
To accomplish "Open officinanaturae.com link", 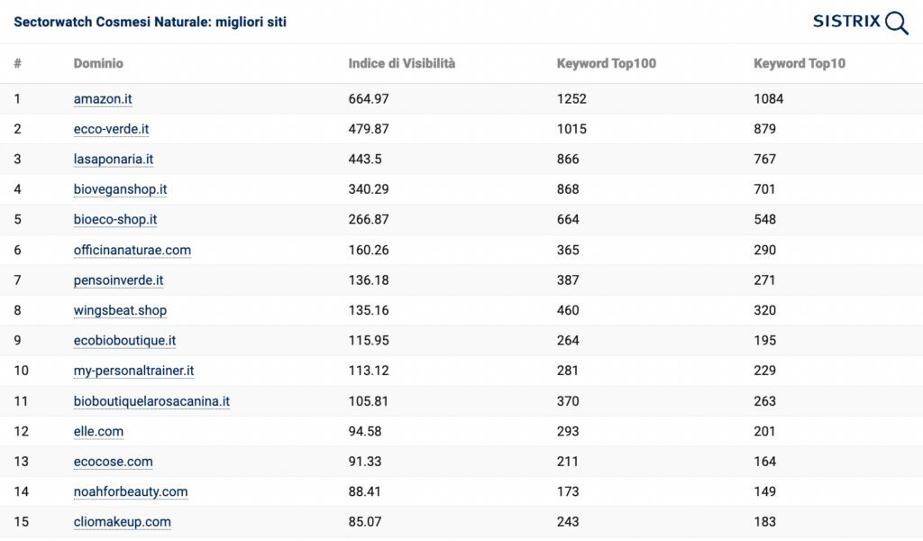I will pos(132,250).
